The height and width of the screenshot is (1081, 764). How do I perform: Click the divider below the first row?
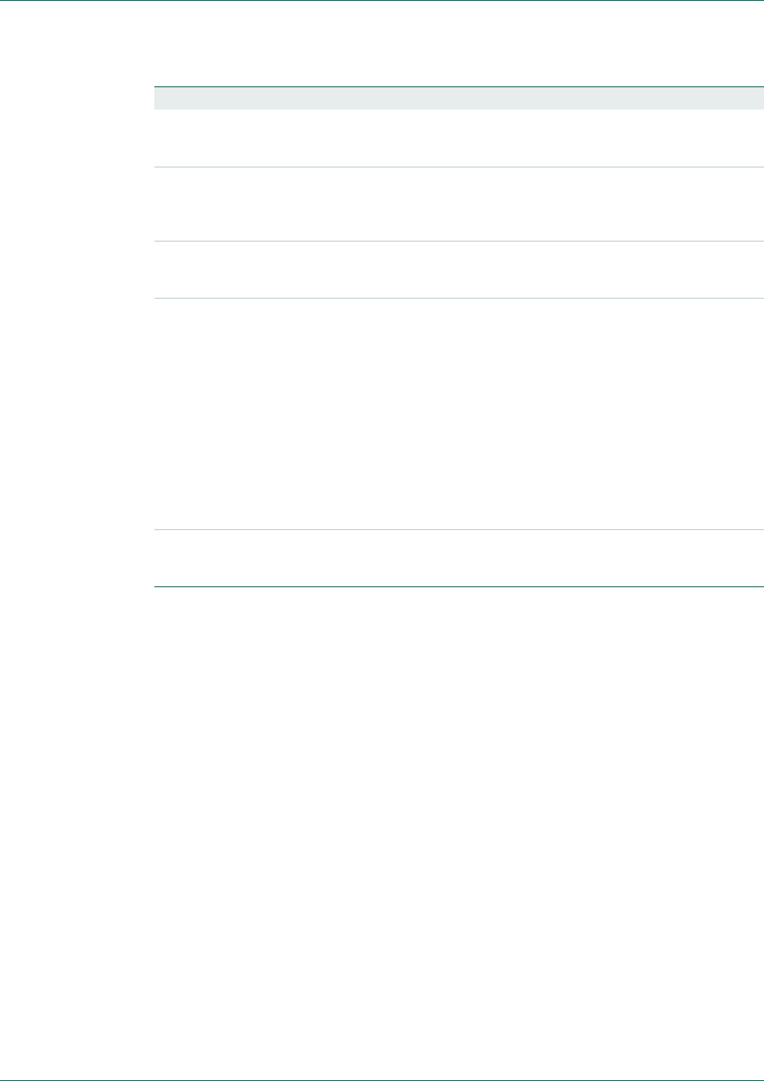coord(458,167)
